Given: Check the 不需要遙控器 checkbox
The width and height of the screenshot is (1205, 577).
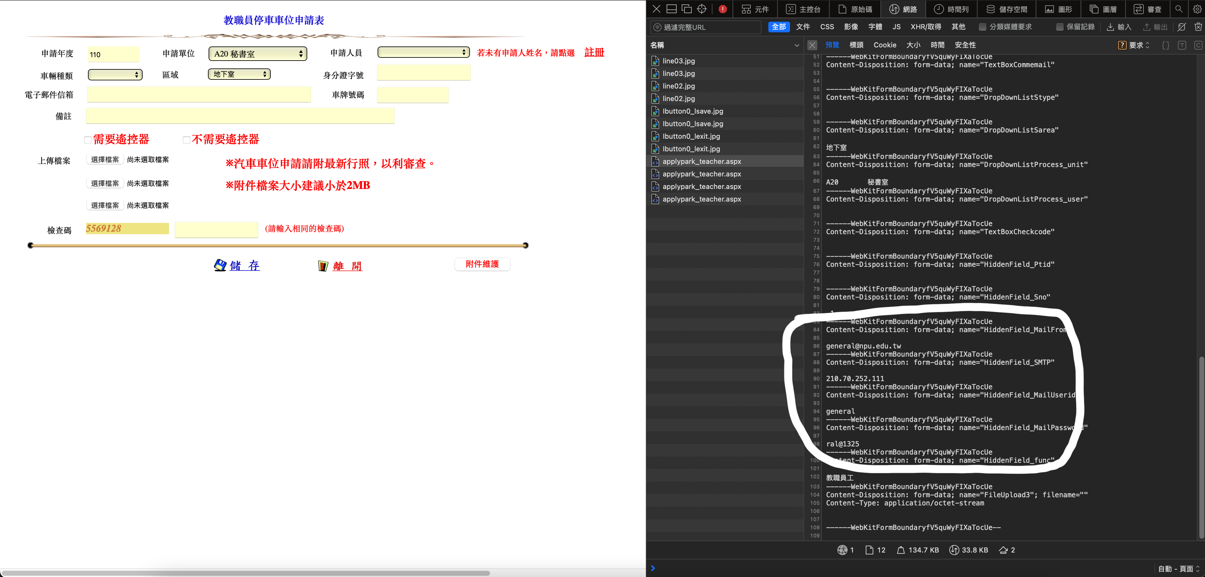Looking at the screenshot, I should click(186, 140).
